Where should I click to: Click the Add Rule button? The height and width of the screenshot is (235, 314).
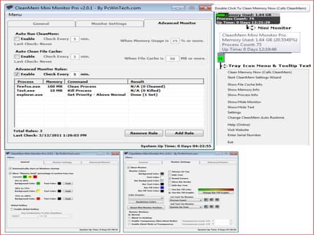tap(184, 133)
